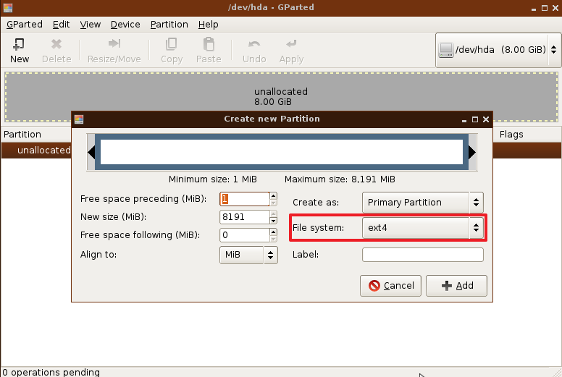The width and height of the screenshot is (562, 377).
Task: Click the Free space preceding input field
Action: (x=245, y=199)
